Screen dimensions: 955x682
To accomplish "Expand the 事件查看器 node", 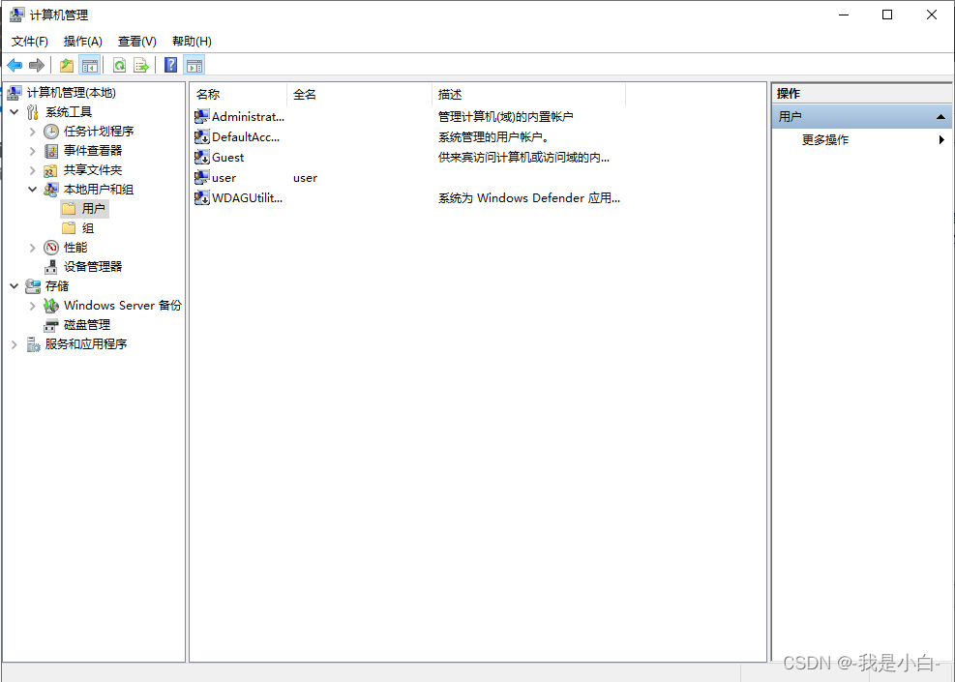I will (32, 151).
